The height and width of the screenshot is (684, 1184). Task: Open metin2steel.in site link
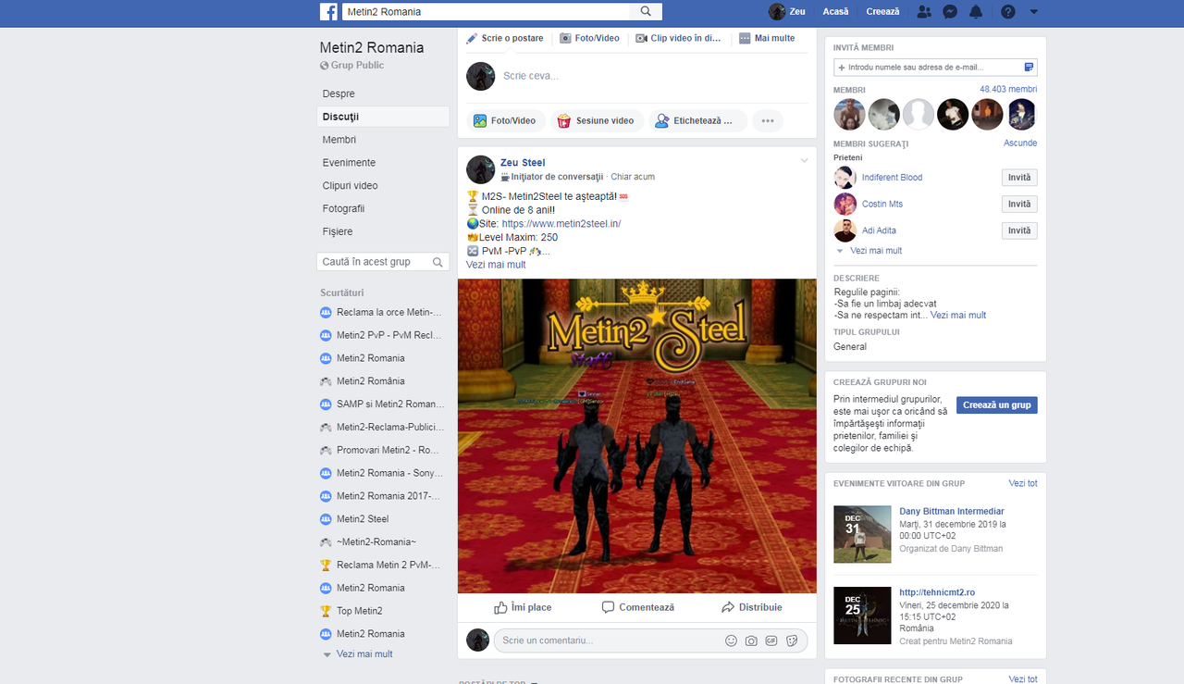point(561,224)
